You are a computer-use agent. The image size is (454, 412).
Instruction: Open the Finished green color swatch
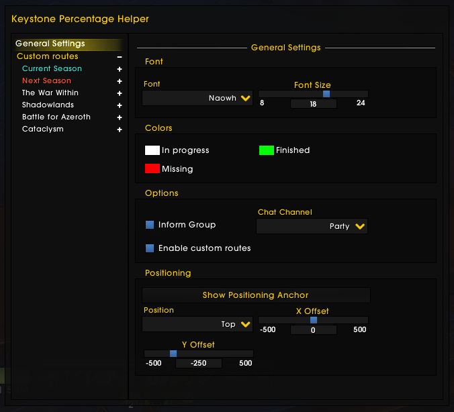[267, 150]
